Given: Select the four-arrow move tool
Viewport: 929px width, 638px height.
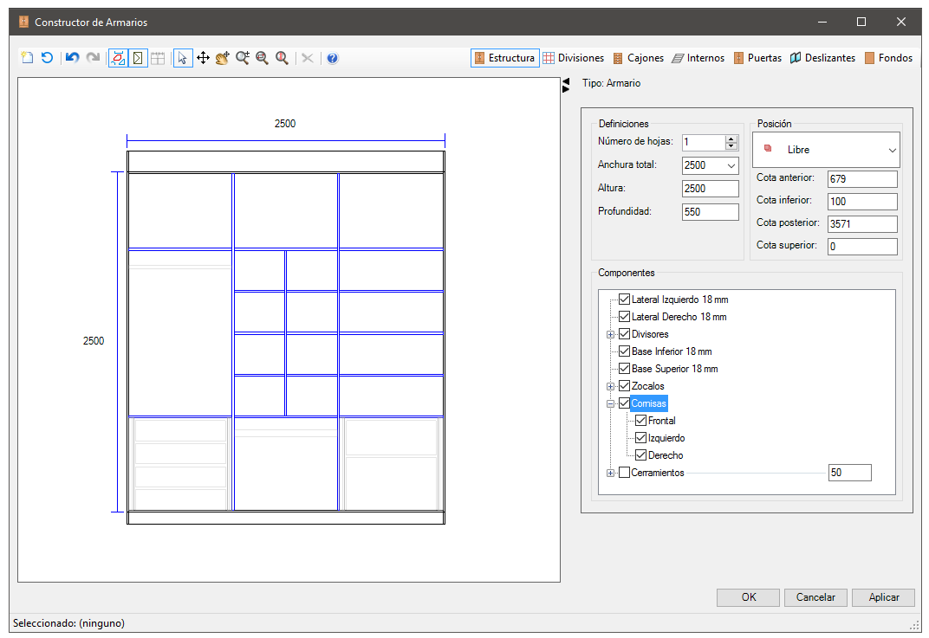Looking at the screenshot, I should coord(203,57).
